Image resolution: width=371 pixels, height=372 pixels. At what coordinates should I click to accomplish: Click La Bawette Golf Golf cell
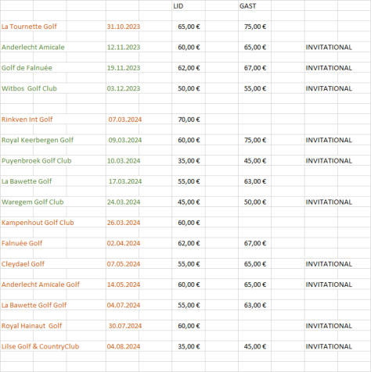click(x=34, y=305)
